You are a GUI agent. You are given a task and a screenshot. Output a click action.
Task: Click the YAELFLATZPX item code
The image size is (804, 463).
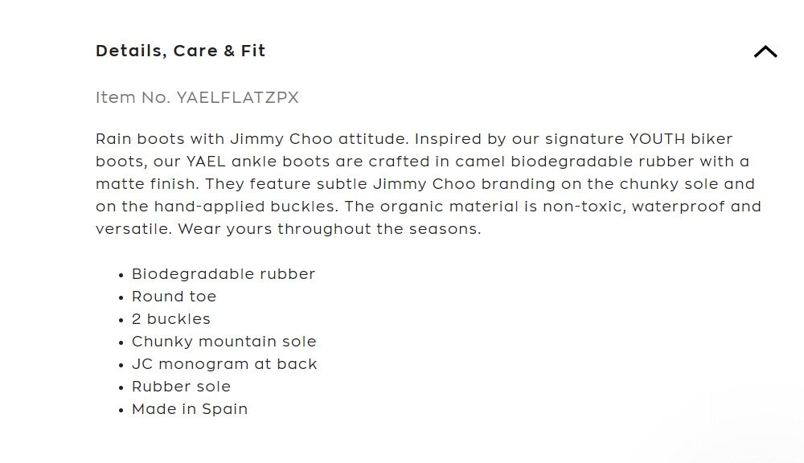(237, 98)
